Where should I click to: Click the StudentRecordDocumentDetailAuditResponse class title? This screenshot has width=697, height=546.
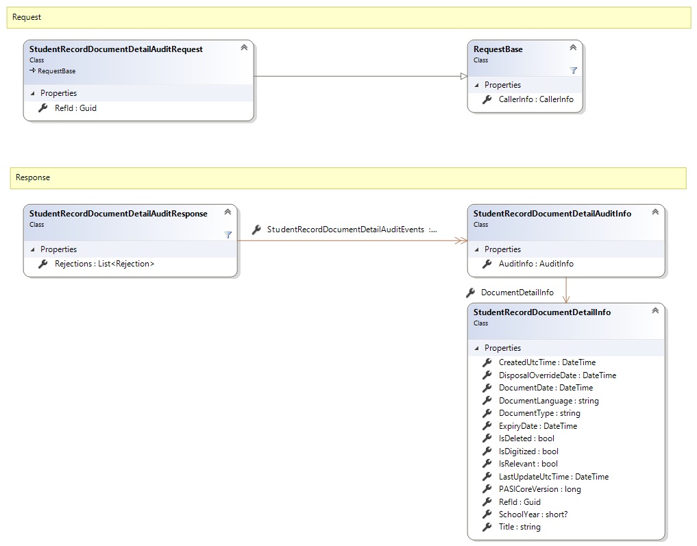pos(118,214)
